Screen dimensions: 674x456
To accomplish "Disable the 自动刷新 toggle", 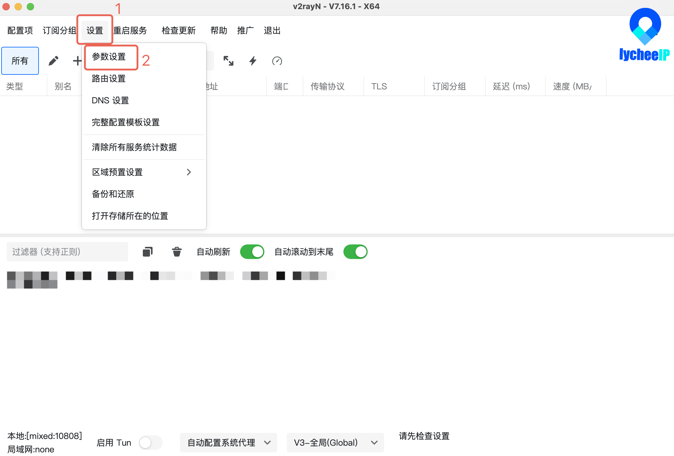I will 252,251.
